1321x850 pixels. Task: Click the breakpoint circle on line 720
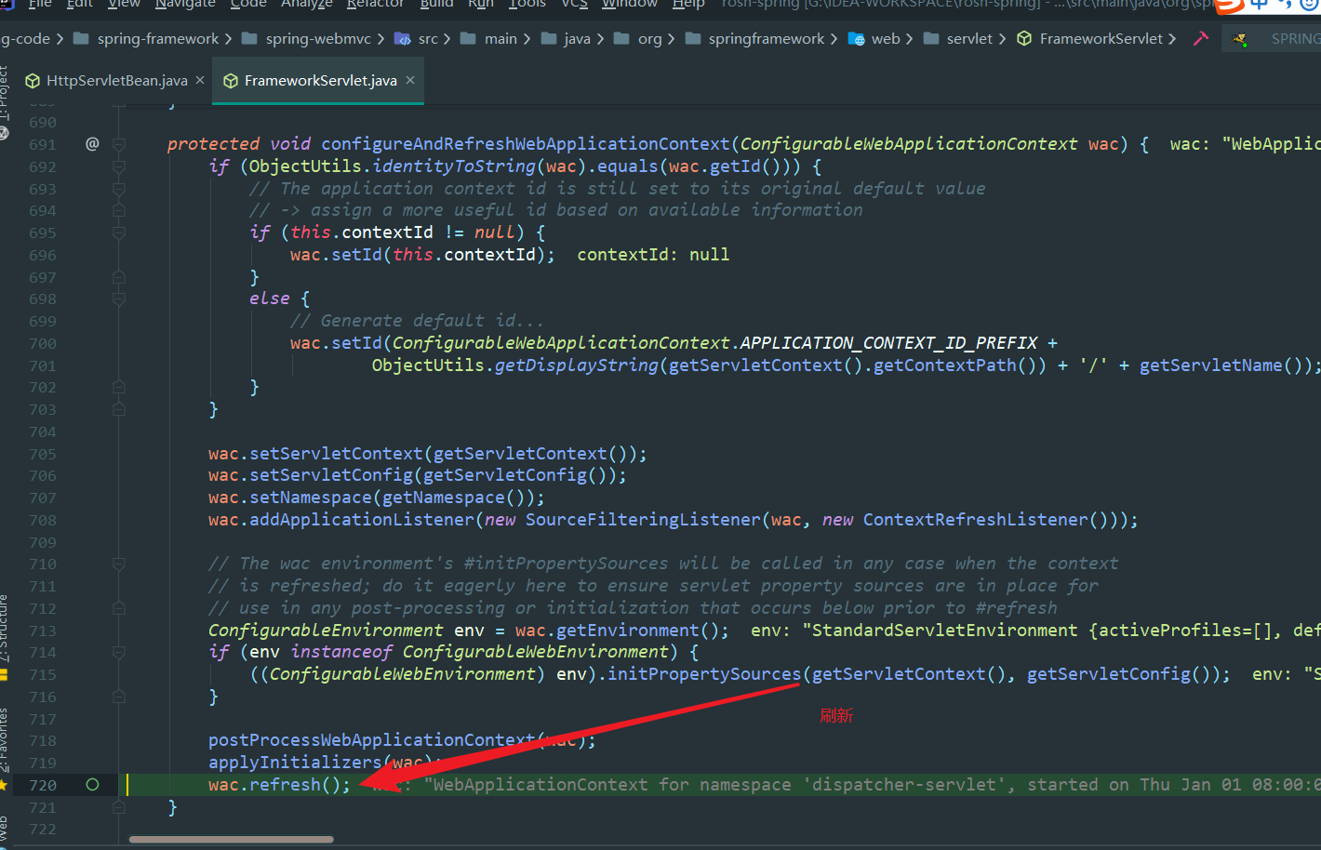click(x=92, y=784)
